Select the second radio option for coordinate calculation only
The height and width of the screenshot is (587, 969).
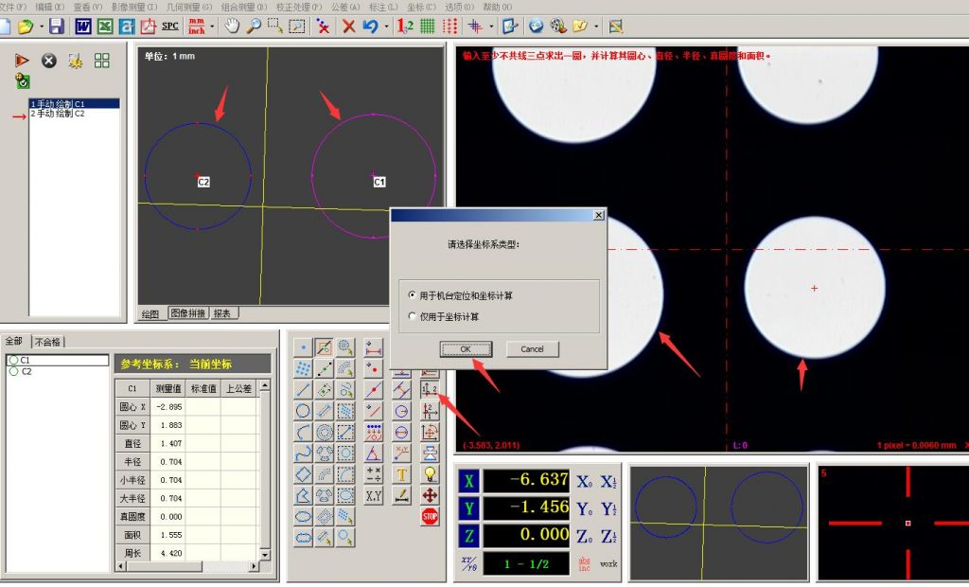[x=412, y=317]
